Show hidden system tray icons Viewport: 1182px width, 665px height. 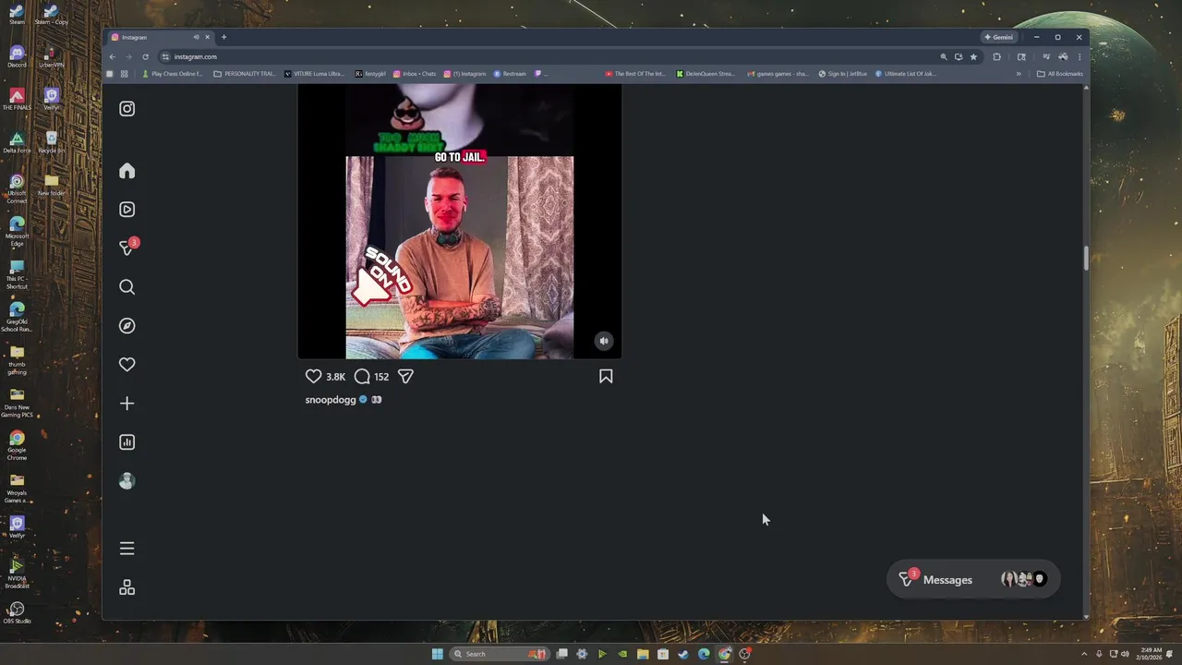1085,654
